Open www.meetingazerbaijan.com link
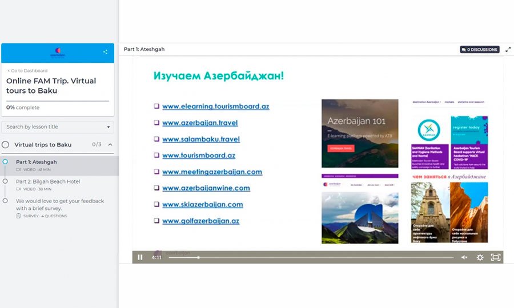 pyautogui.click(x=212, y=172)
